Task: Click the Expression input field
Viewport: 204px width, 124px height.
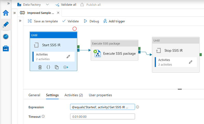Action: pyautogui.click(x=102, y=107)
